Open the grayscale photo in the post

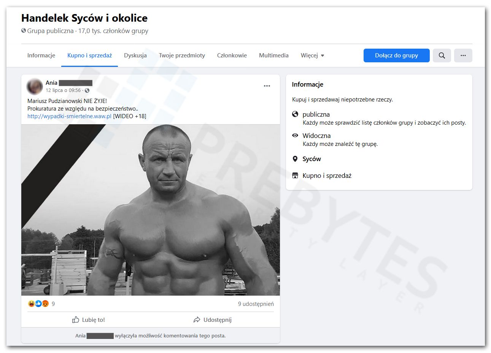coord(151,210)
